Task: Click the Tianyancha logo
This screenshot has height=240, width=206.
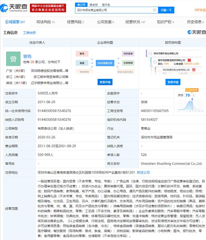Action: (x=14, y=8)
